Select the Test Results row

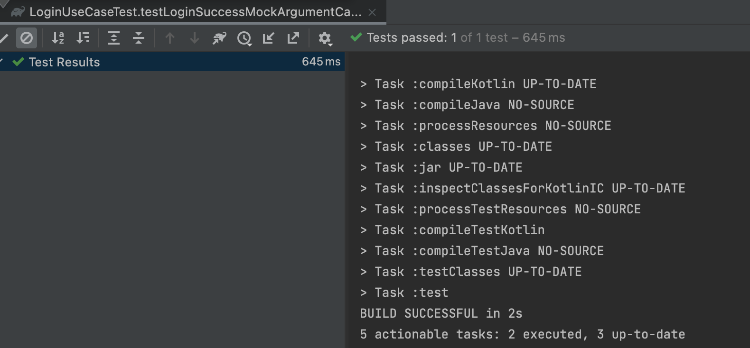click(172, 62)
